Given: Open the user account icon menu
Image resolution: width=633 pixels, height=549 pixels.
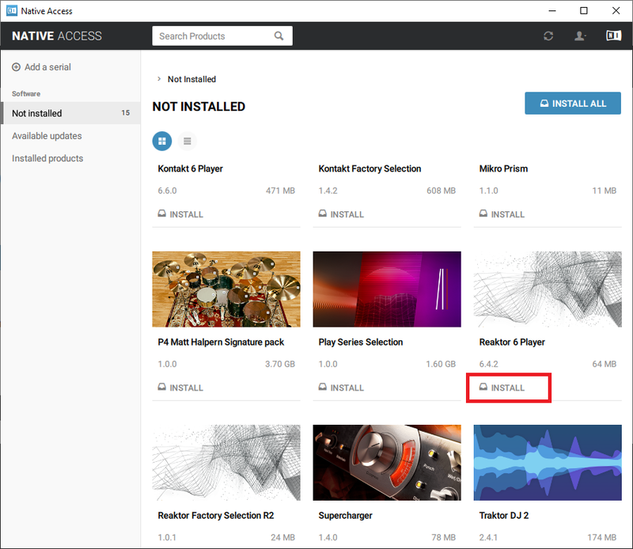Looking at the screenshot, I should [581, 36].
